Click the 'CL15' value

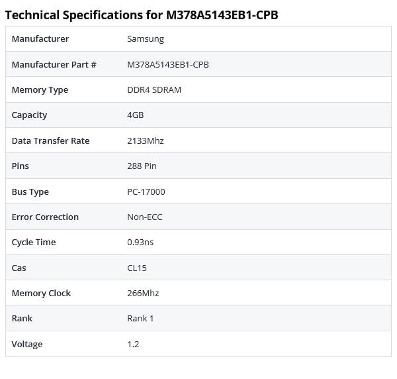[137, 268]
